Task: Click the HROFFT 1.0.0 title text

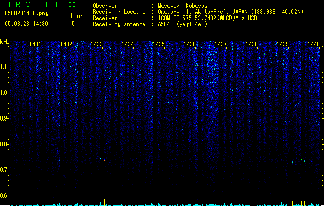Action: click(x=40, y=4)
